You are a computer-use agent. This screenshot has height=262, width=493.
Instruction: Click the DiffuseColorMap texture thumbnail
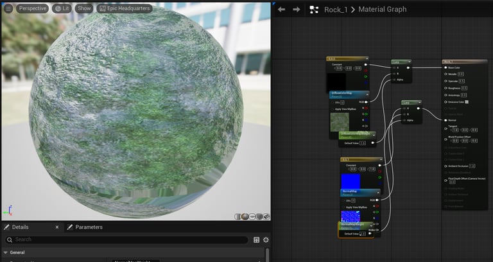(x=340, y=122)
